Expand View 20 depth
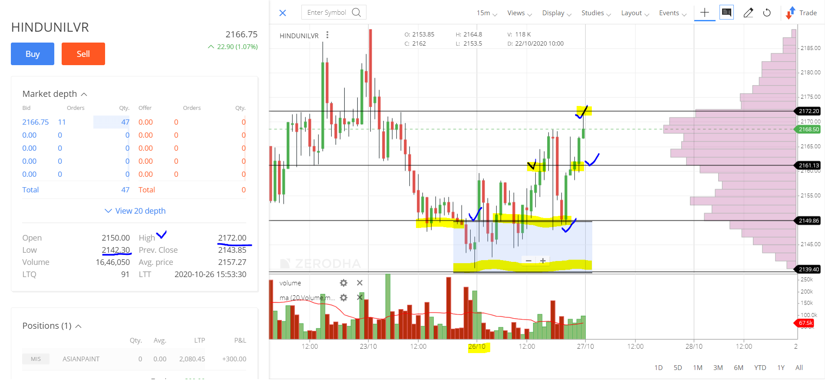 pyautogui.click(x=135, y=211)
